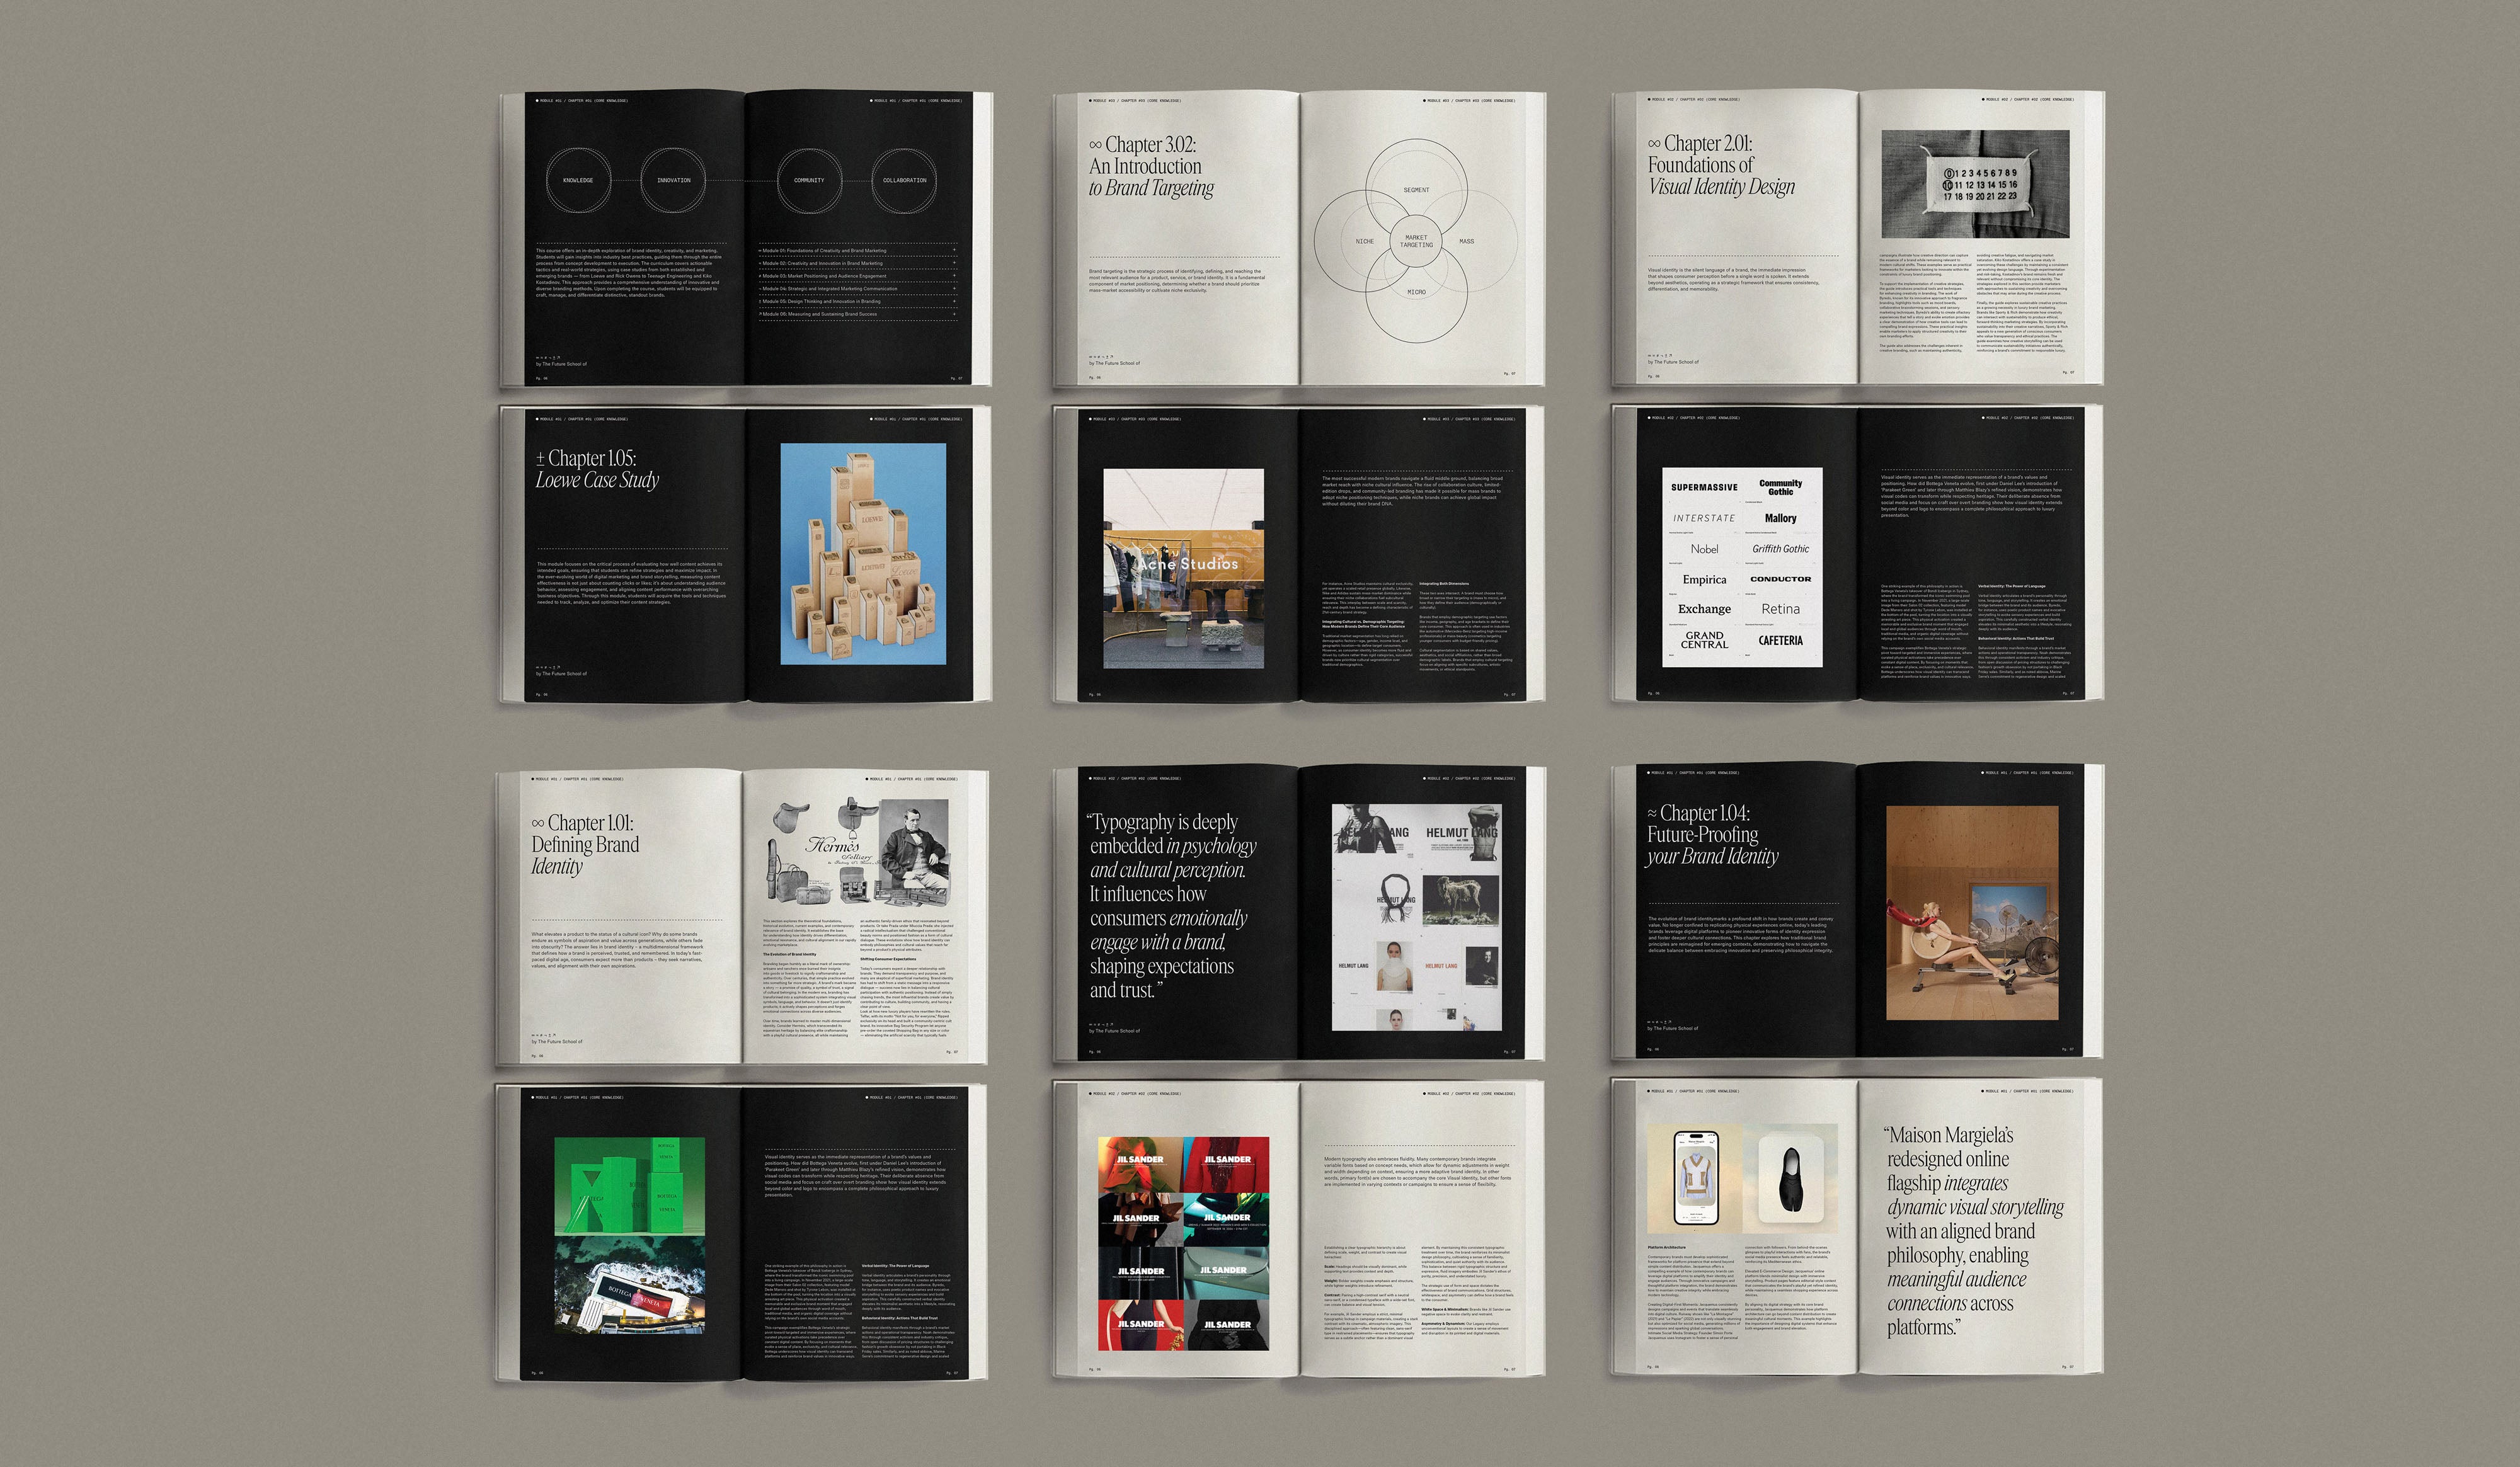The image size is (2520, 1467).
Task: Expand Module 01 with its plus sign
Action: (x=954, y=251)
